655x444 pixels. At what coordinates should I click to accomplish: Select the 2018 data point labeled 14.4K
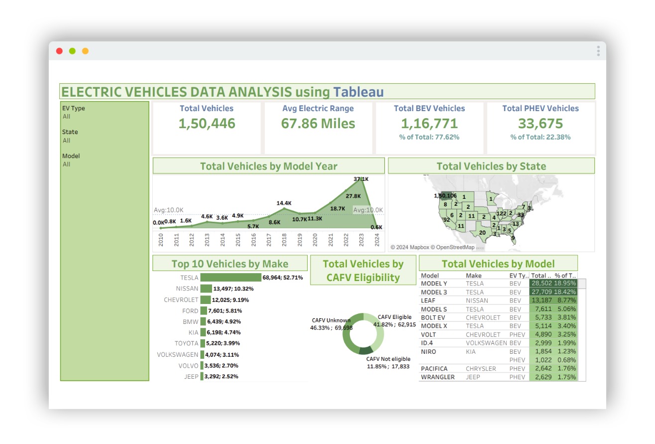pos(284,209)
